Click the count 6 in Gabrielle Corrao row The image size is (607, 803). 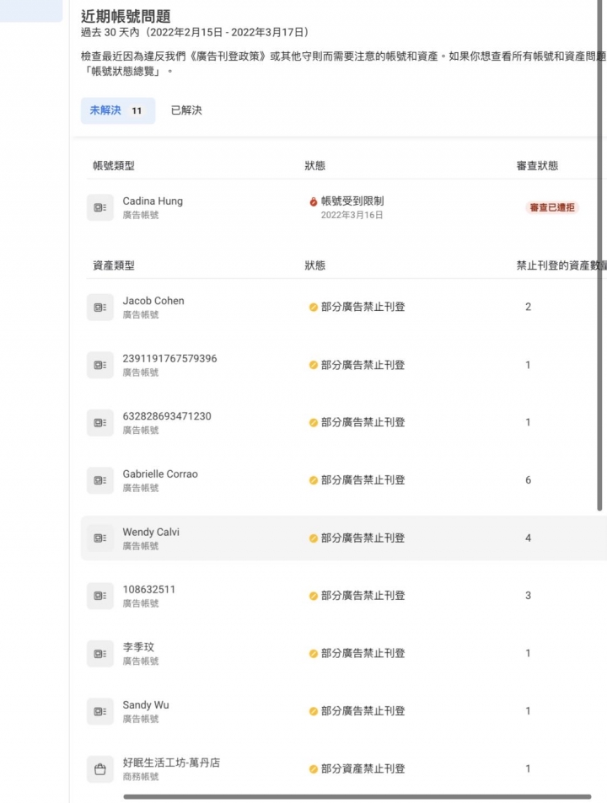click(x=528, y=480)
